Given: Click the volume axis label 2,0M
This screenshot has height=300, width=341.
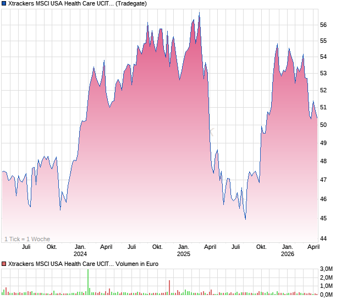Looking at the screenshot, I should coord(326,277).
